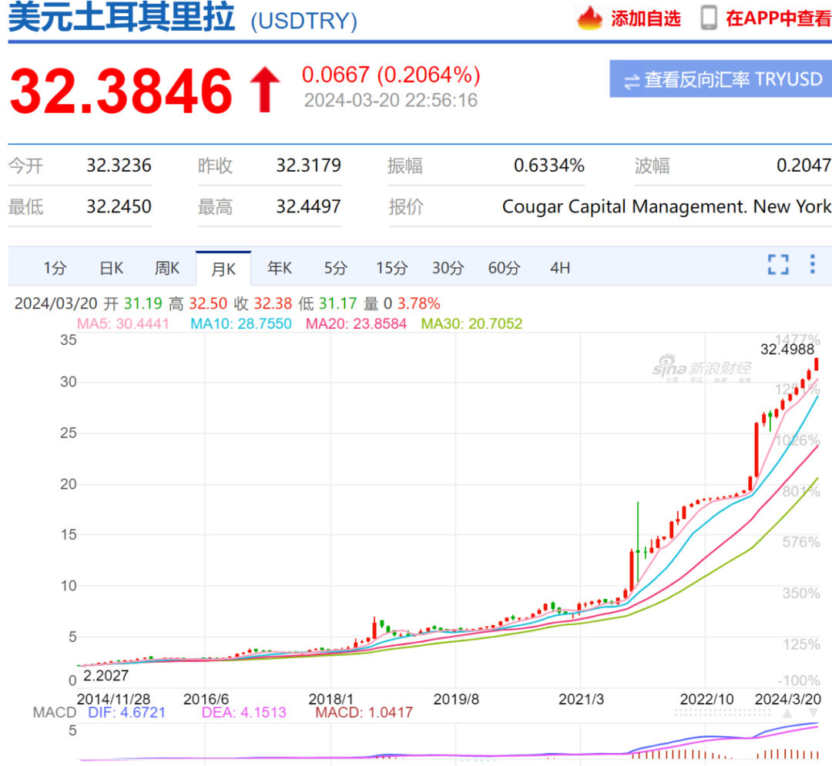Image resolution: width=832 pixels, height=766 pixels.
Task: Add USDTRY to watchlist via 添加自选
Action: pos(646,18)
